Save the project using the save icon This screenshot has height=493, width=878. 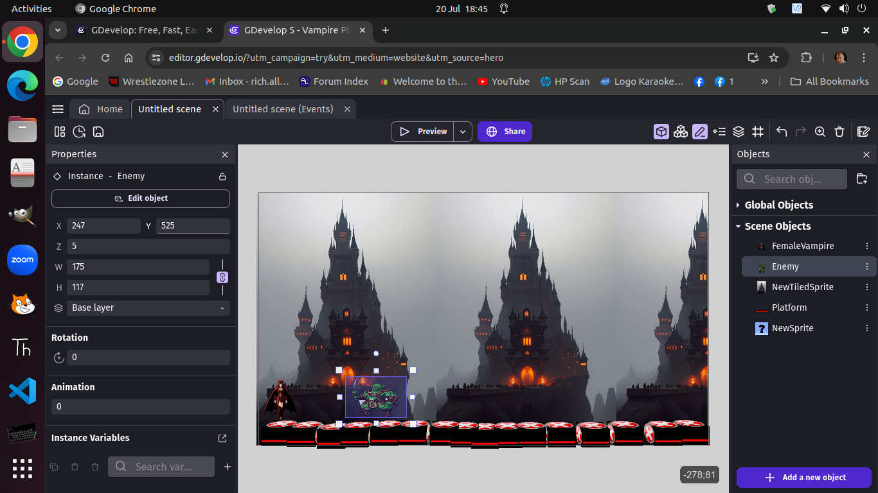[x=98, y=132]
